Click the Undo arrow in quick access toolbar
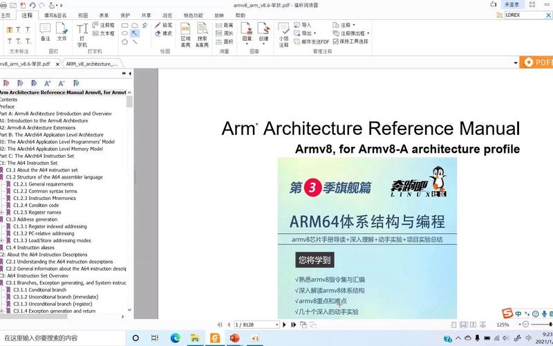Screen dimensions: 553x346 point(32,6)
